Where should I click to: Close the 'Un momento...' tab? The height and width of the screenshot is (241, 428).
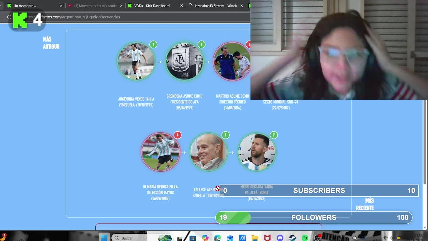point(61,6)
